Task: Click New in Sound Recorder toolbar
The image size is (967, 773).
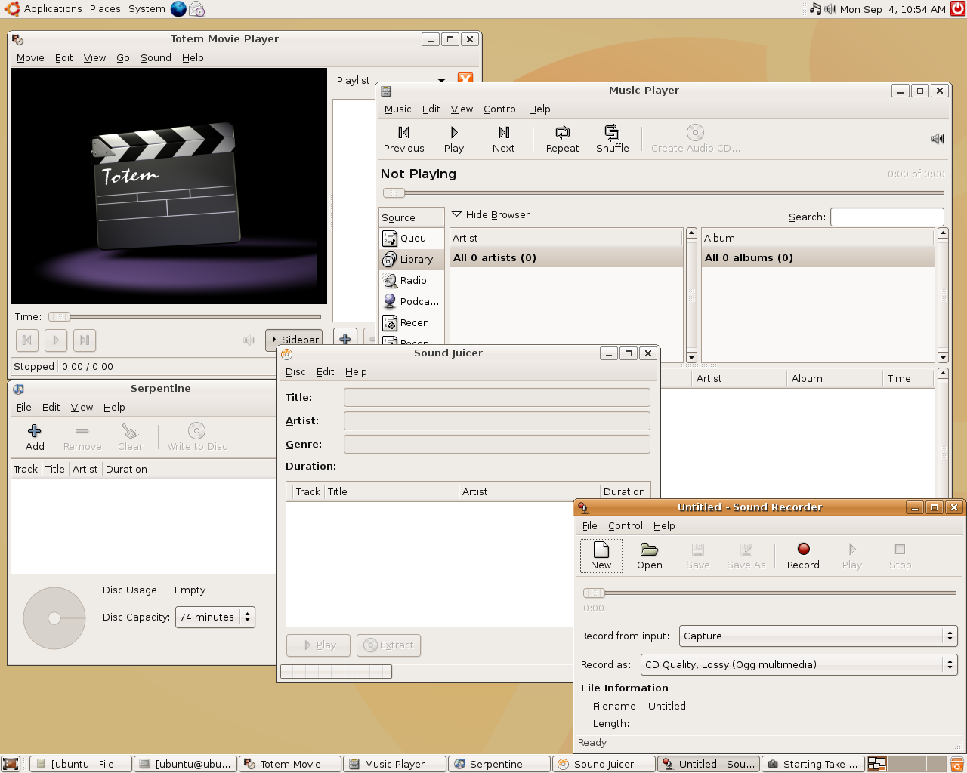Action: pos(601,556)
